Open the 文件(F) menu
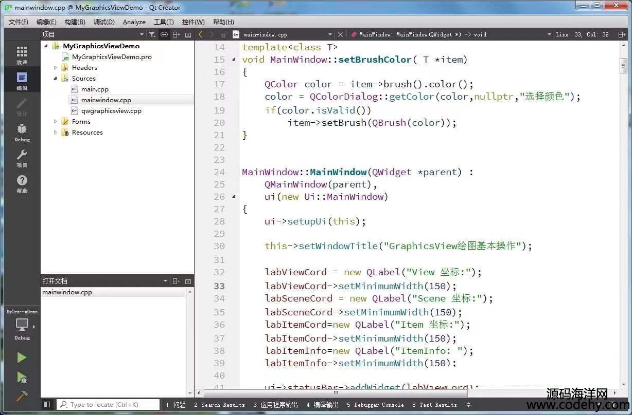The height and width of the screenshot is (415, 632). [19, 22]
